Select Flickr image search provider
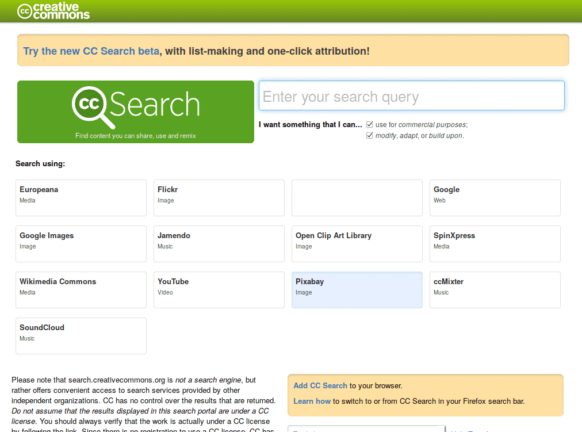 pyautogui.click(x=219, y=198)
